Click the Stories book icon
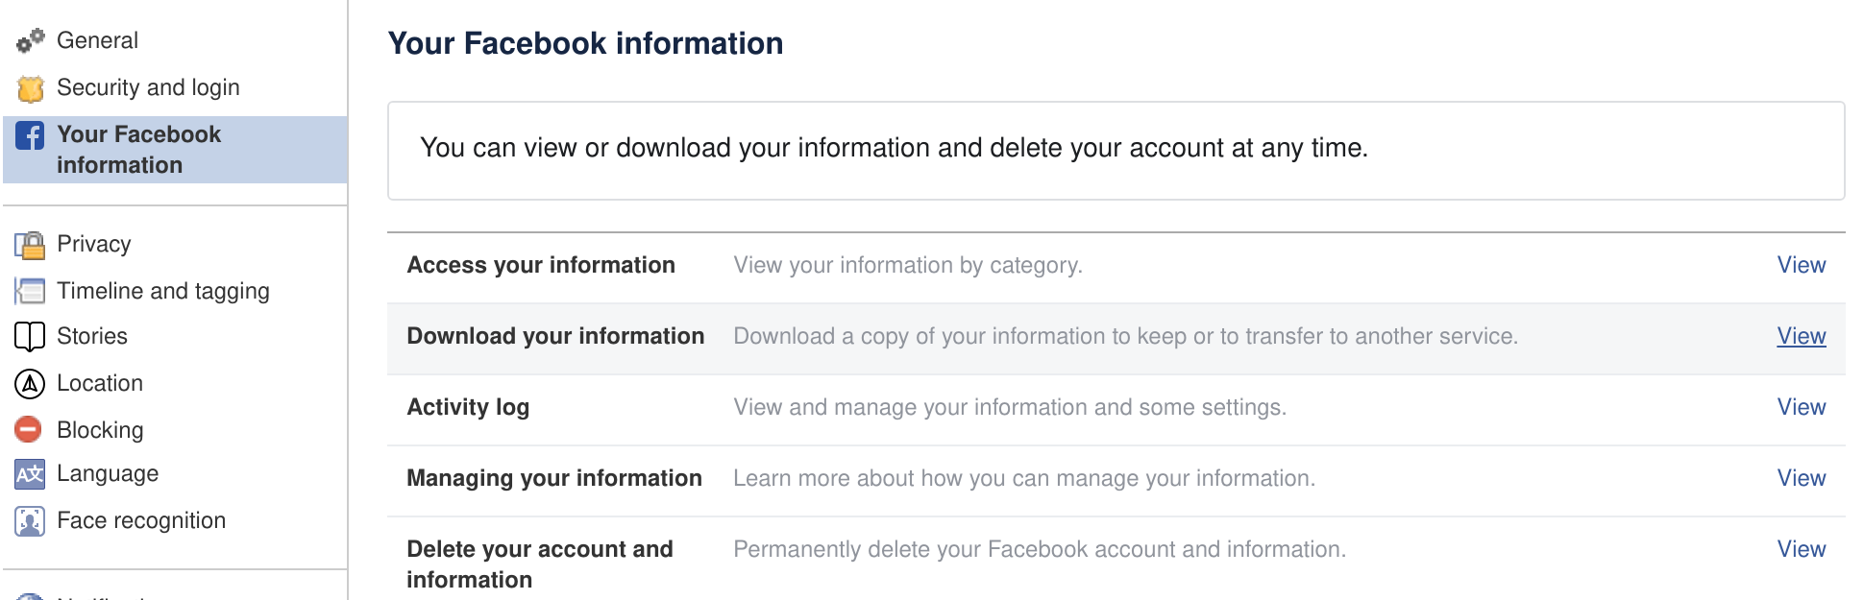Viewport: 1864px width, 600px height. [x=30, y=337]
